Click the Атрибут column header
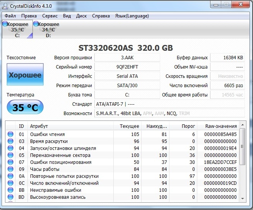This screenshot has width=253, height=210. coord(71,126)
